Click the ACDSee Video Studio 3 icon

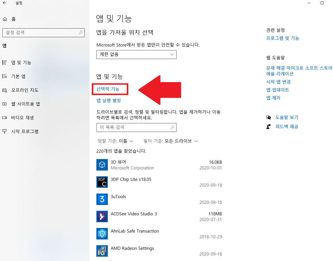[x=102, y=216]
